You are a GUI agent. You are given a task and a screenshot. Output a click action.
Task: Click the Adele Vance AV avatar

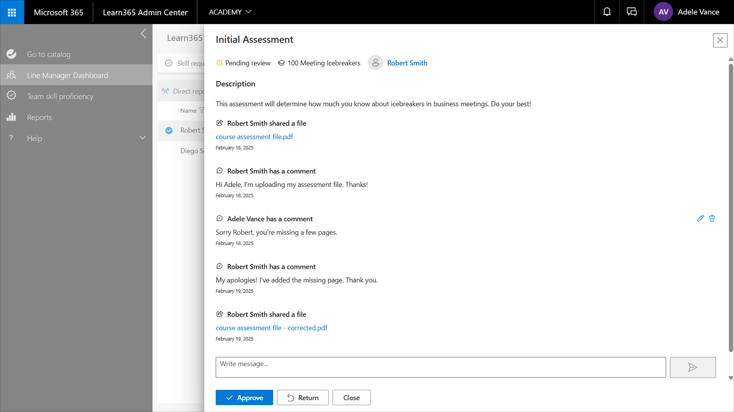[x=663, y=12]
